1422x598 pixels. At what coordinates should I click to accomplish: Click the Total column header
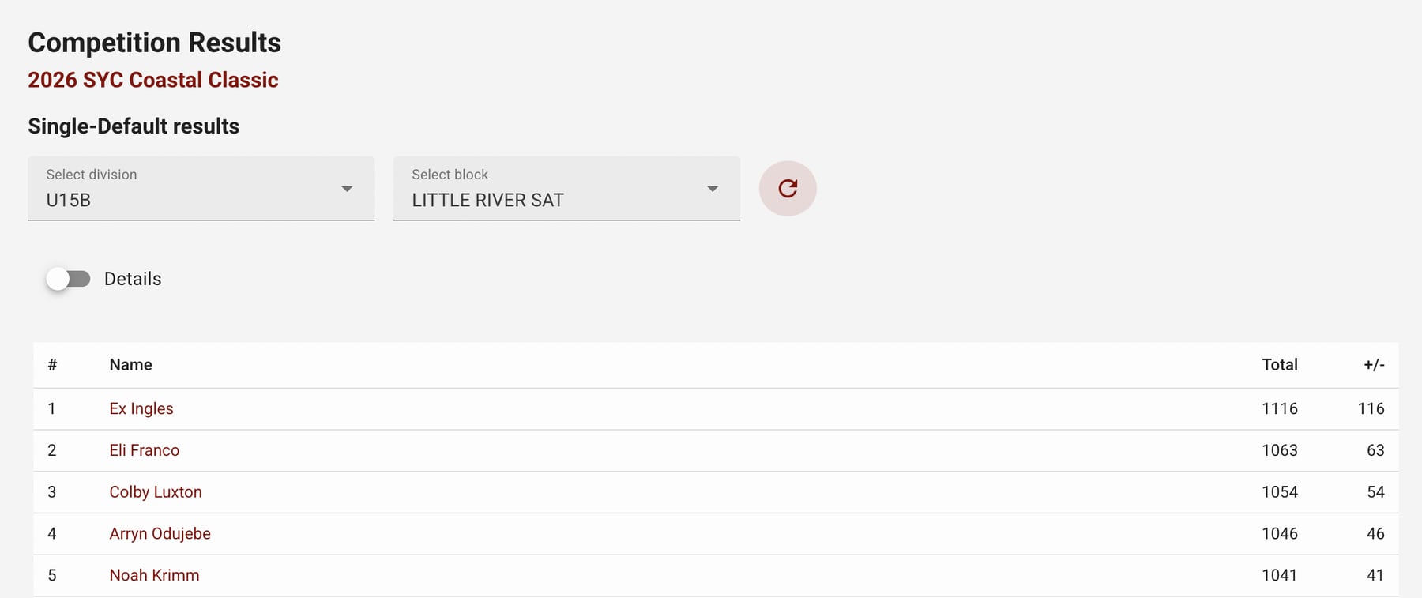(x=1280, y=365)
